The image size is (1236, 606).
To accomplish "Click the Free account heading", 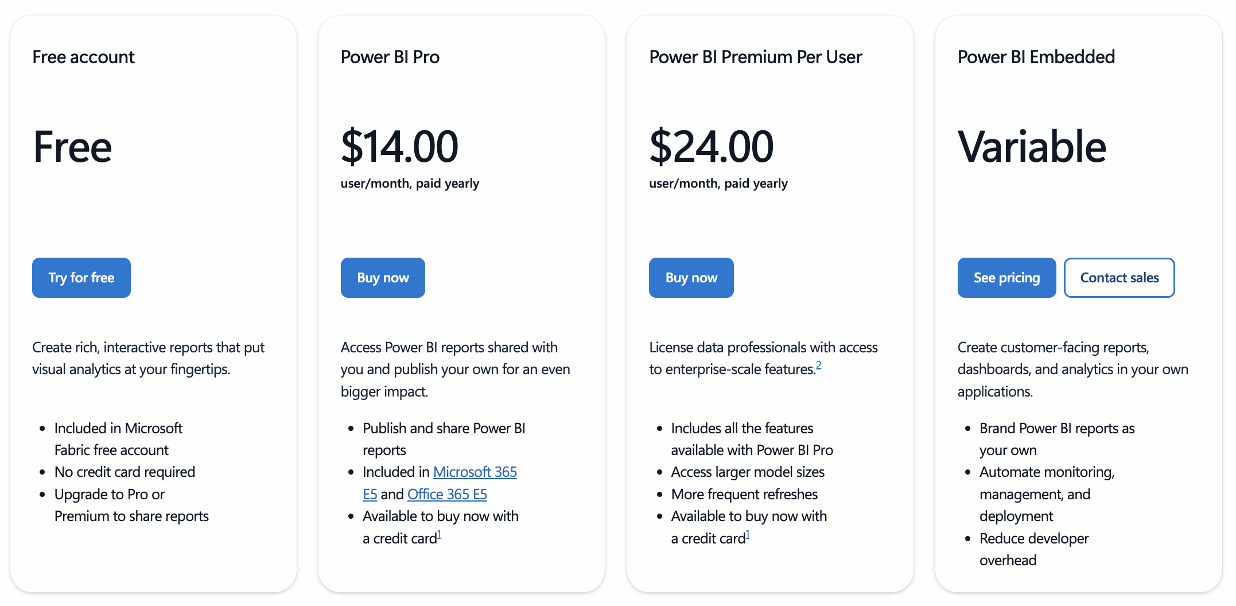I will coord(83,57).
